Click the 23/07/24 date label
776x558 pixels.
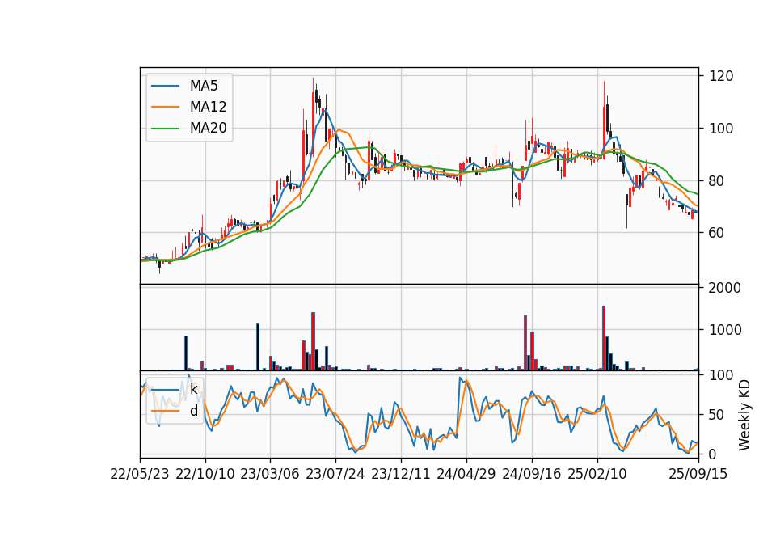pyautogui.click(x=335, y=474)
